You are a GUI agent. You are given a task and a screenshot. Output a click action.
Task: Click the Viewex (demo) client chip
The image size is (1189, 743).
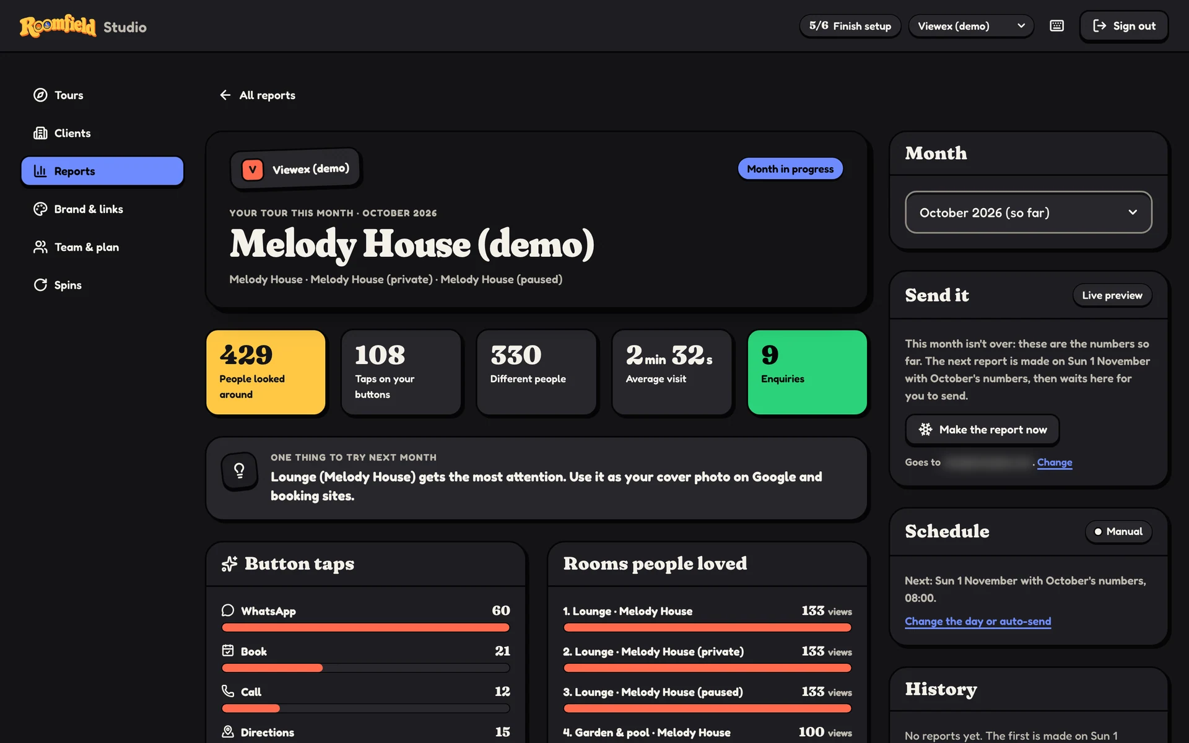(x=296, y=169)
